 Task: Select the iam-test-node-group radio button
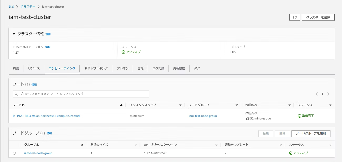14,153
